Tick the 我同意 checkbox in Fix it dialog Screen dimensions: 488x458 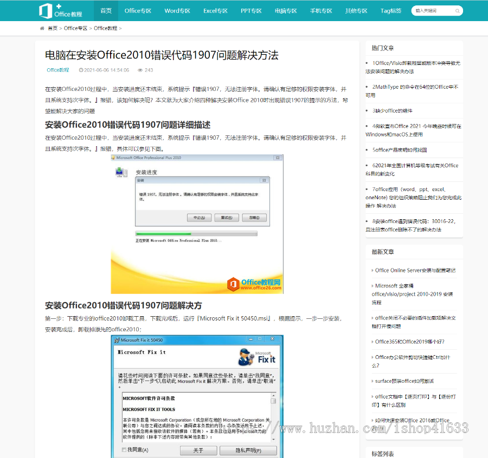124,450
